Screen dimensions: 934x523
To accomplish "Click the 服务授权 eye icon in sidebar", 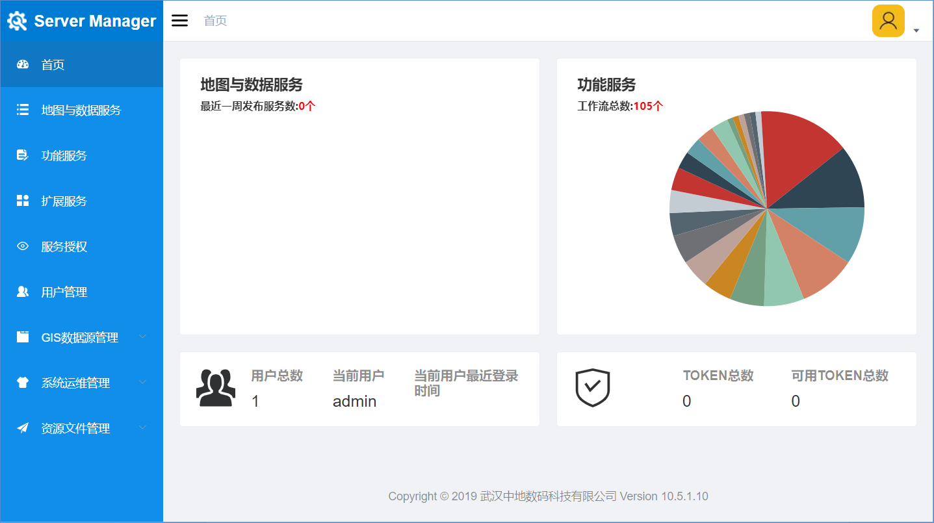I will (x=23, y=246).
